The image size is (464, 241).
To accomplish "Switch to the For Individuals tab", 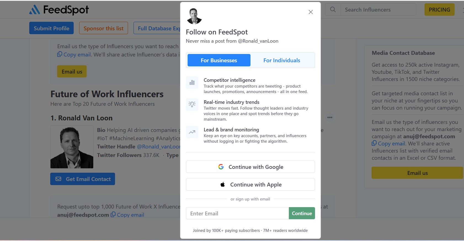I will point(282,60).
